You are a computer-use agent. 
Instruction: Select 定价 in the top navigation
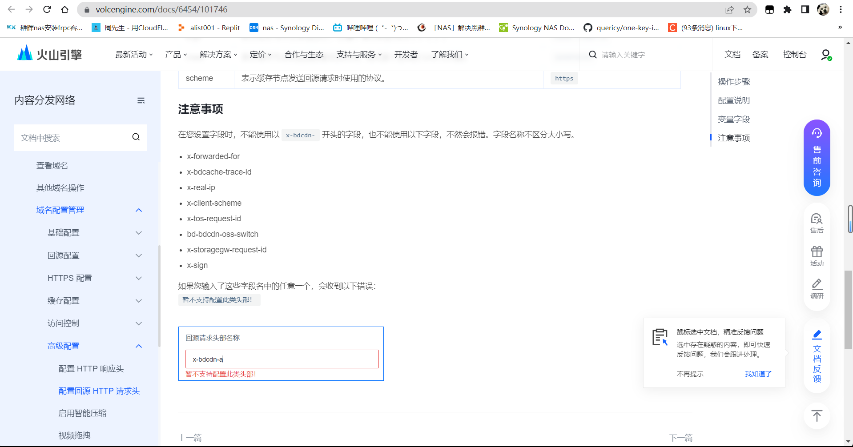[260, 54]
